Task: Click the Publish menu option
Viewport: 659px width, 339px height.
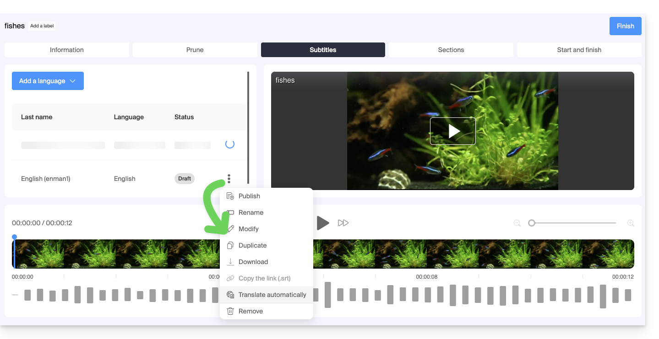Action: click(x=249, y=196)
